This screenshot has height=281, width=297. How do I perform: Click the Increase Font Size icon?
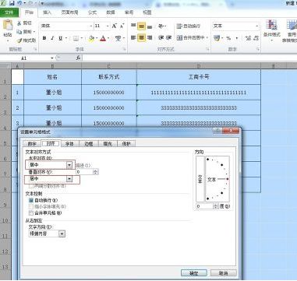pyautogui.click(x=115, y=26)
